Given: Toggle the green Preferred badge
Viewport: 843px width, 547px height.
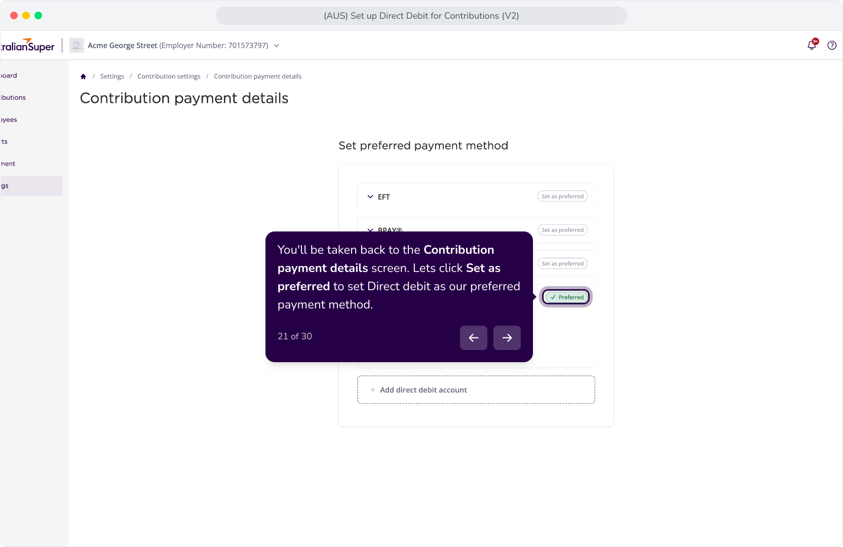Looking at the screenshot, I should [566, 297].
